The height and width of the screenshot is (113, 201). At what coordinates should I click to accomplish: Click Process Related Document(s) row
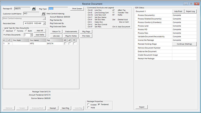(x=166, y=19)
